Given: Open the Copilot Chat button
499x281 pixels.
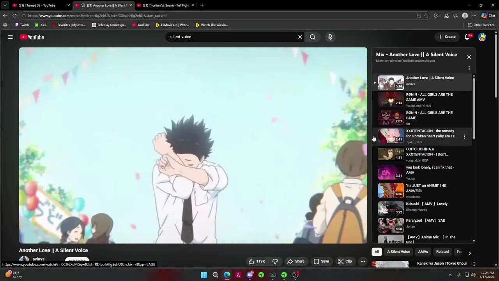Looking at the screenshot, I should pyautogui.click(x=488, y=16).
